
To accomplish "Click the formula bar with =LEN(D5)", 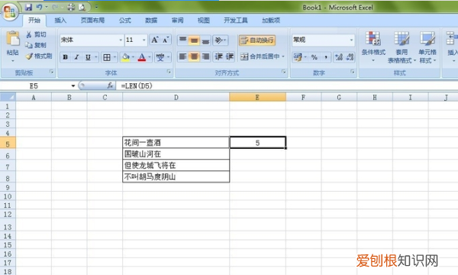I will click(286, 86).
